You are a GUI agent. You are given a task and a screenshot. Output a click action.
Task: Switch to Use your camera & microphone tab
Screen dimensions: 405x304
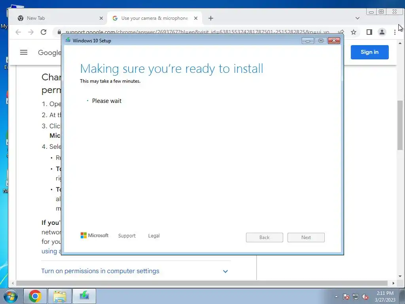(x=155, y=18)
